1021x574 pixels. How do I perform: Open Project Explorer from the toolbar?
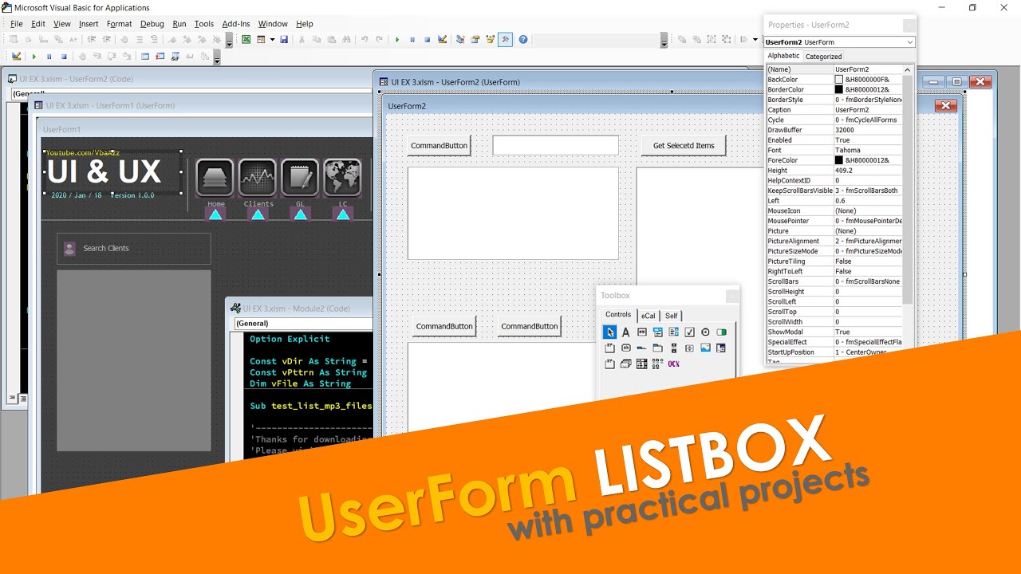click(x=461, y=39)
